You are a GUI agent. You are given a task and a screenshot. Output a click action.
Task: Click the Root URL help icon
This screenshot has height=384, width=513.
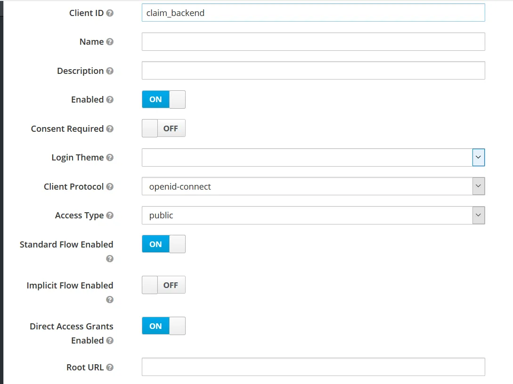[110, 368]
